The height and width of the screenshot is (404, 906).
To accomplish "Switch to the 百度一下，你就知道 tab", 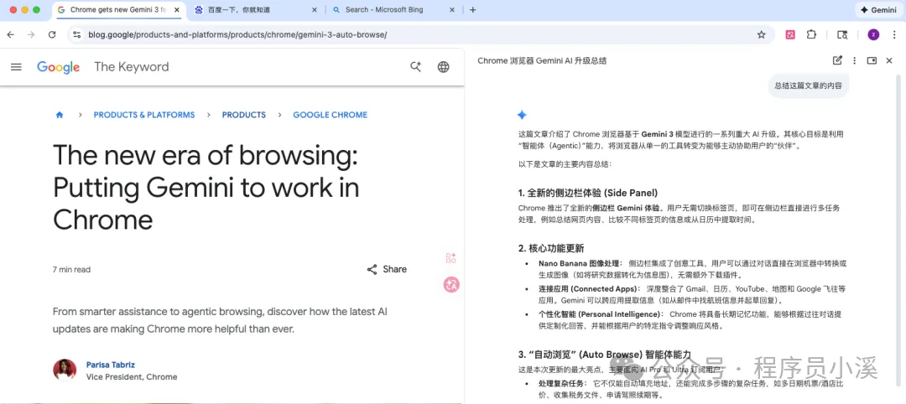I will pyautogui.click(x=256, y=10).
